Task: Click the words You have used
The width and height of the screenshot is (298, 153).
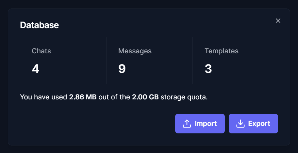Action: (x=43, y=97)
